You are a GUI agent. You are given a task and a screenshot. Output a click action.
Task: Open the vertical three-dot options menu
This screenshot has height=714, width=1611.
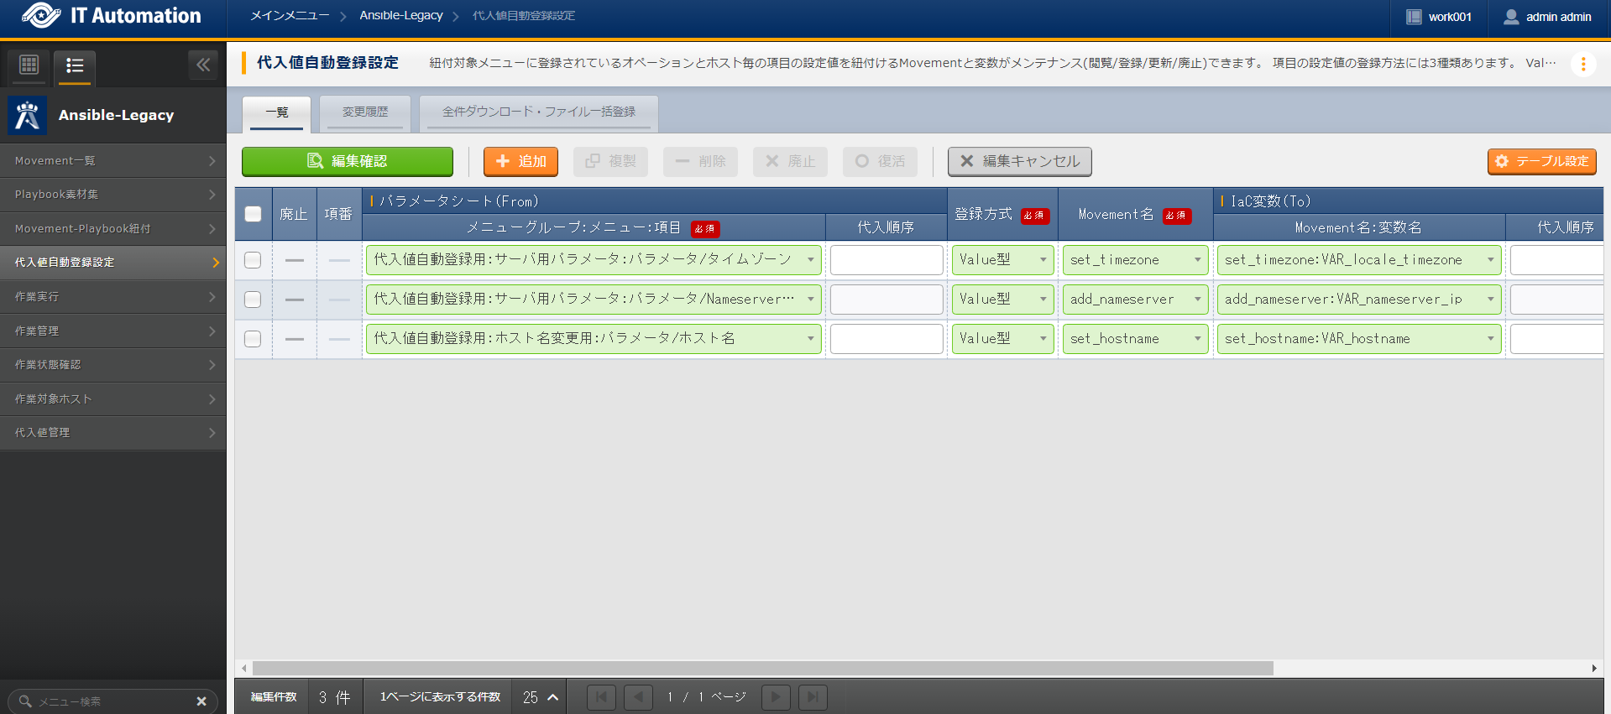[1583, 64]
